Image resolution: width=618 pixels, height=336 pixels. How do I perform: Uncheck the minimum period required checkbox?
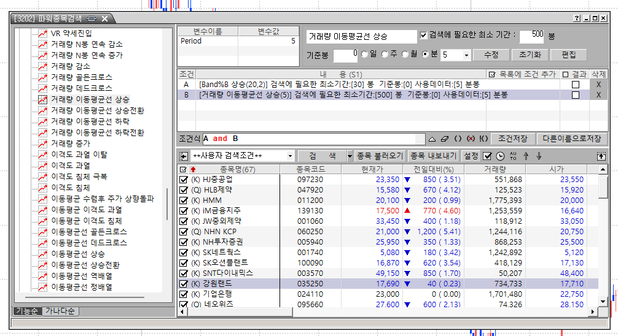pos(423,36)
